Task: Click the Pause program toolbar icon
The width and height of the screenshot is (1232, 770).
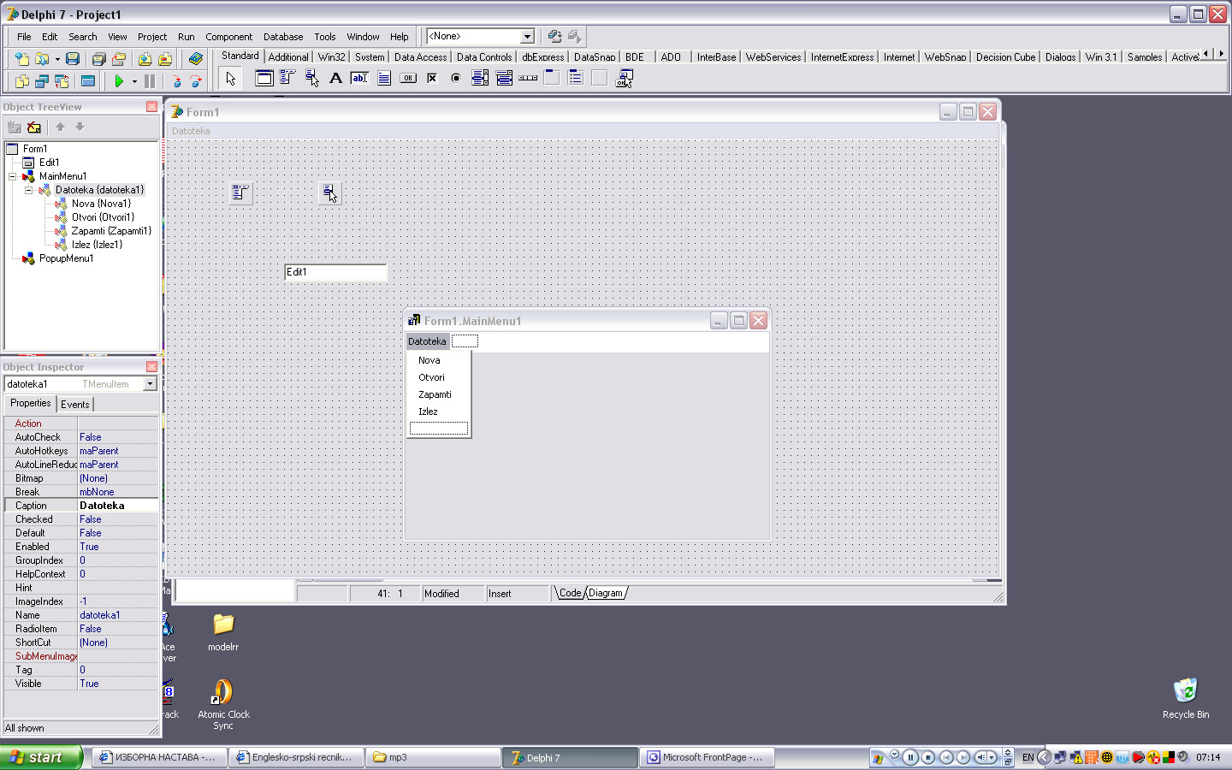Action: coord(150,81)
